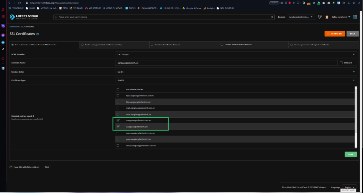Click the search criteria input field
The height and width of the screenshot is (193, 363).
click(164, 17)
